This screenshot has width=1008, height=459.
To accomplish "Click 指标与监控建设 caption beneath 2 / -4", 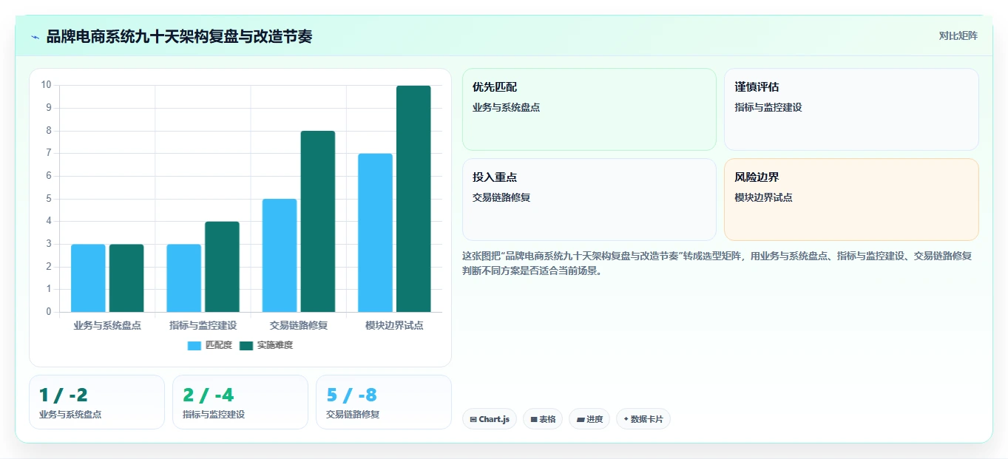I will pyautogui.click(x=214, y=415).
